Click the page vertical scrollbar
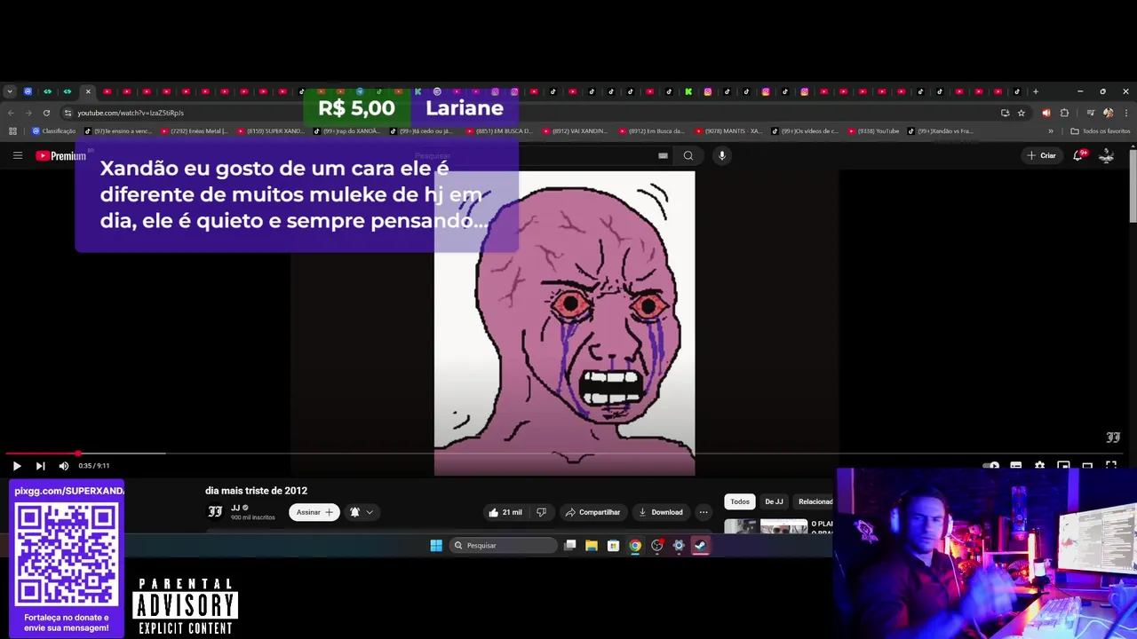 point(1133,185)
